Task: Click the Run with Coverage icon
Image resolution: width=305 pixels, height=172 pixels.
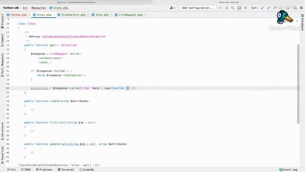Action: 233,8
